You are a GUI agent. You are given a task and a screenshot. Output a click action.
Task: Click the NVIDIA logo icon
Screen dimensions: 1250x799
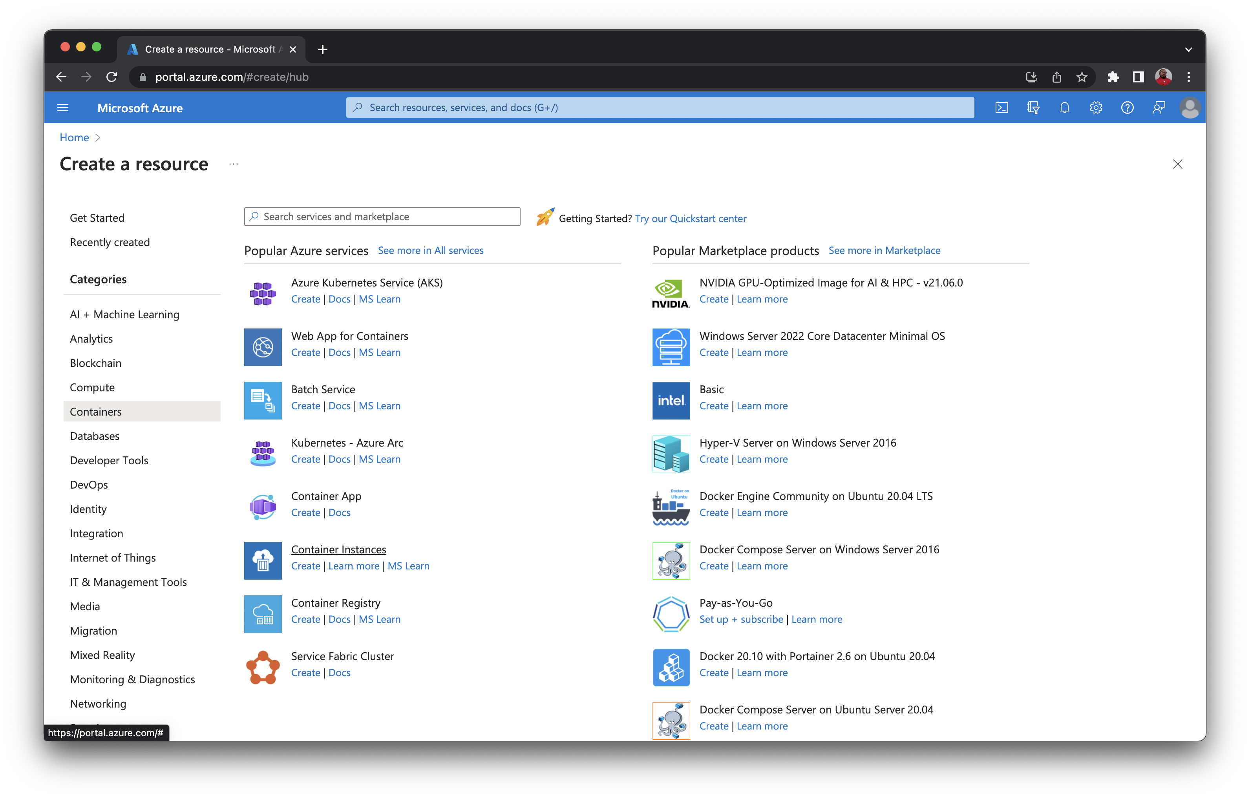[671, 293]
